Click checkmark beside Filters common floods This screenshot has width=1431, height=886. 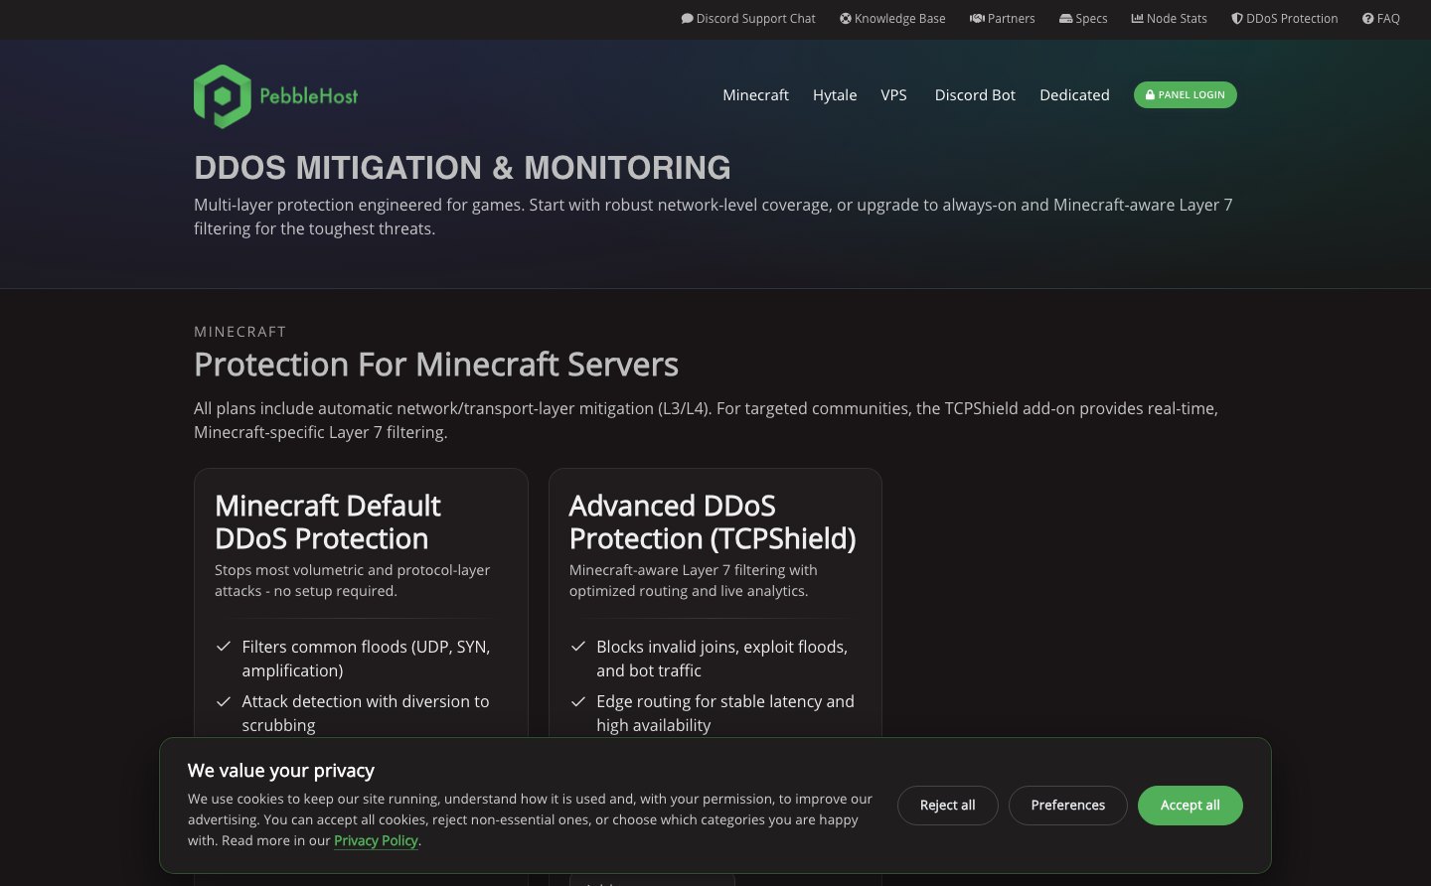click(x=224, y=647)
